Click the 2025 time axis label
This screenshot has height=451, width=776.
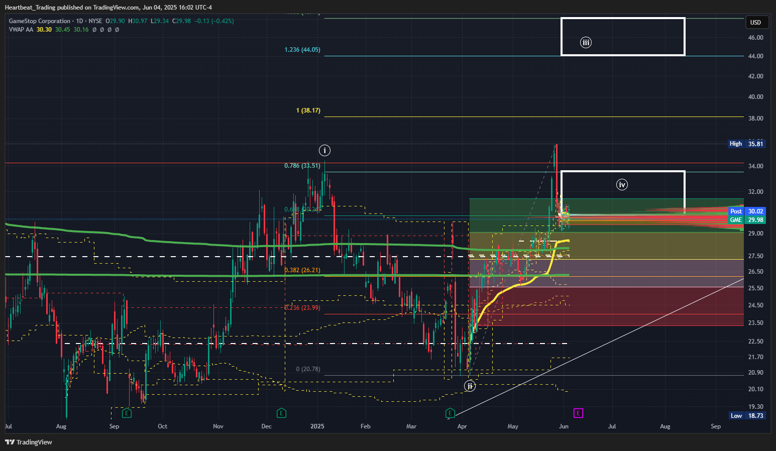(x=317, y=426)
